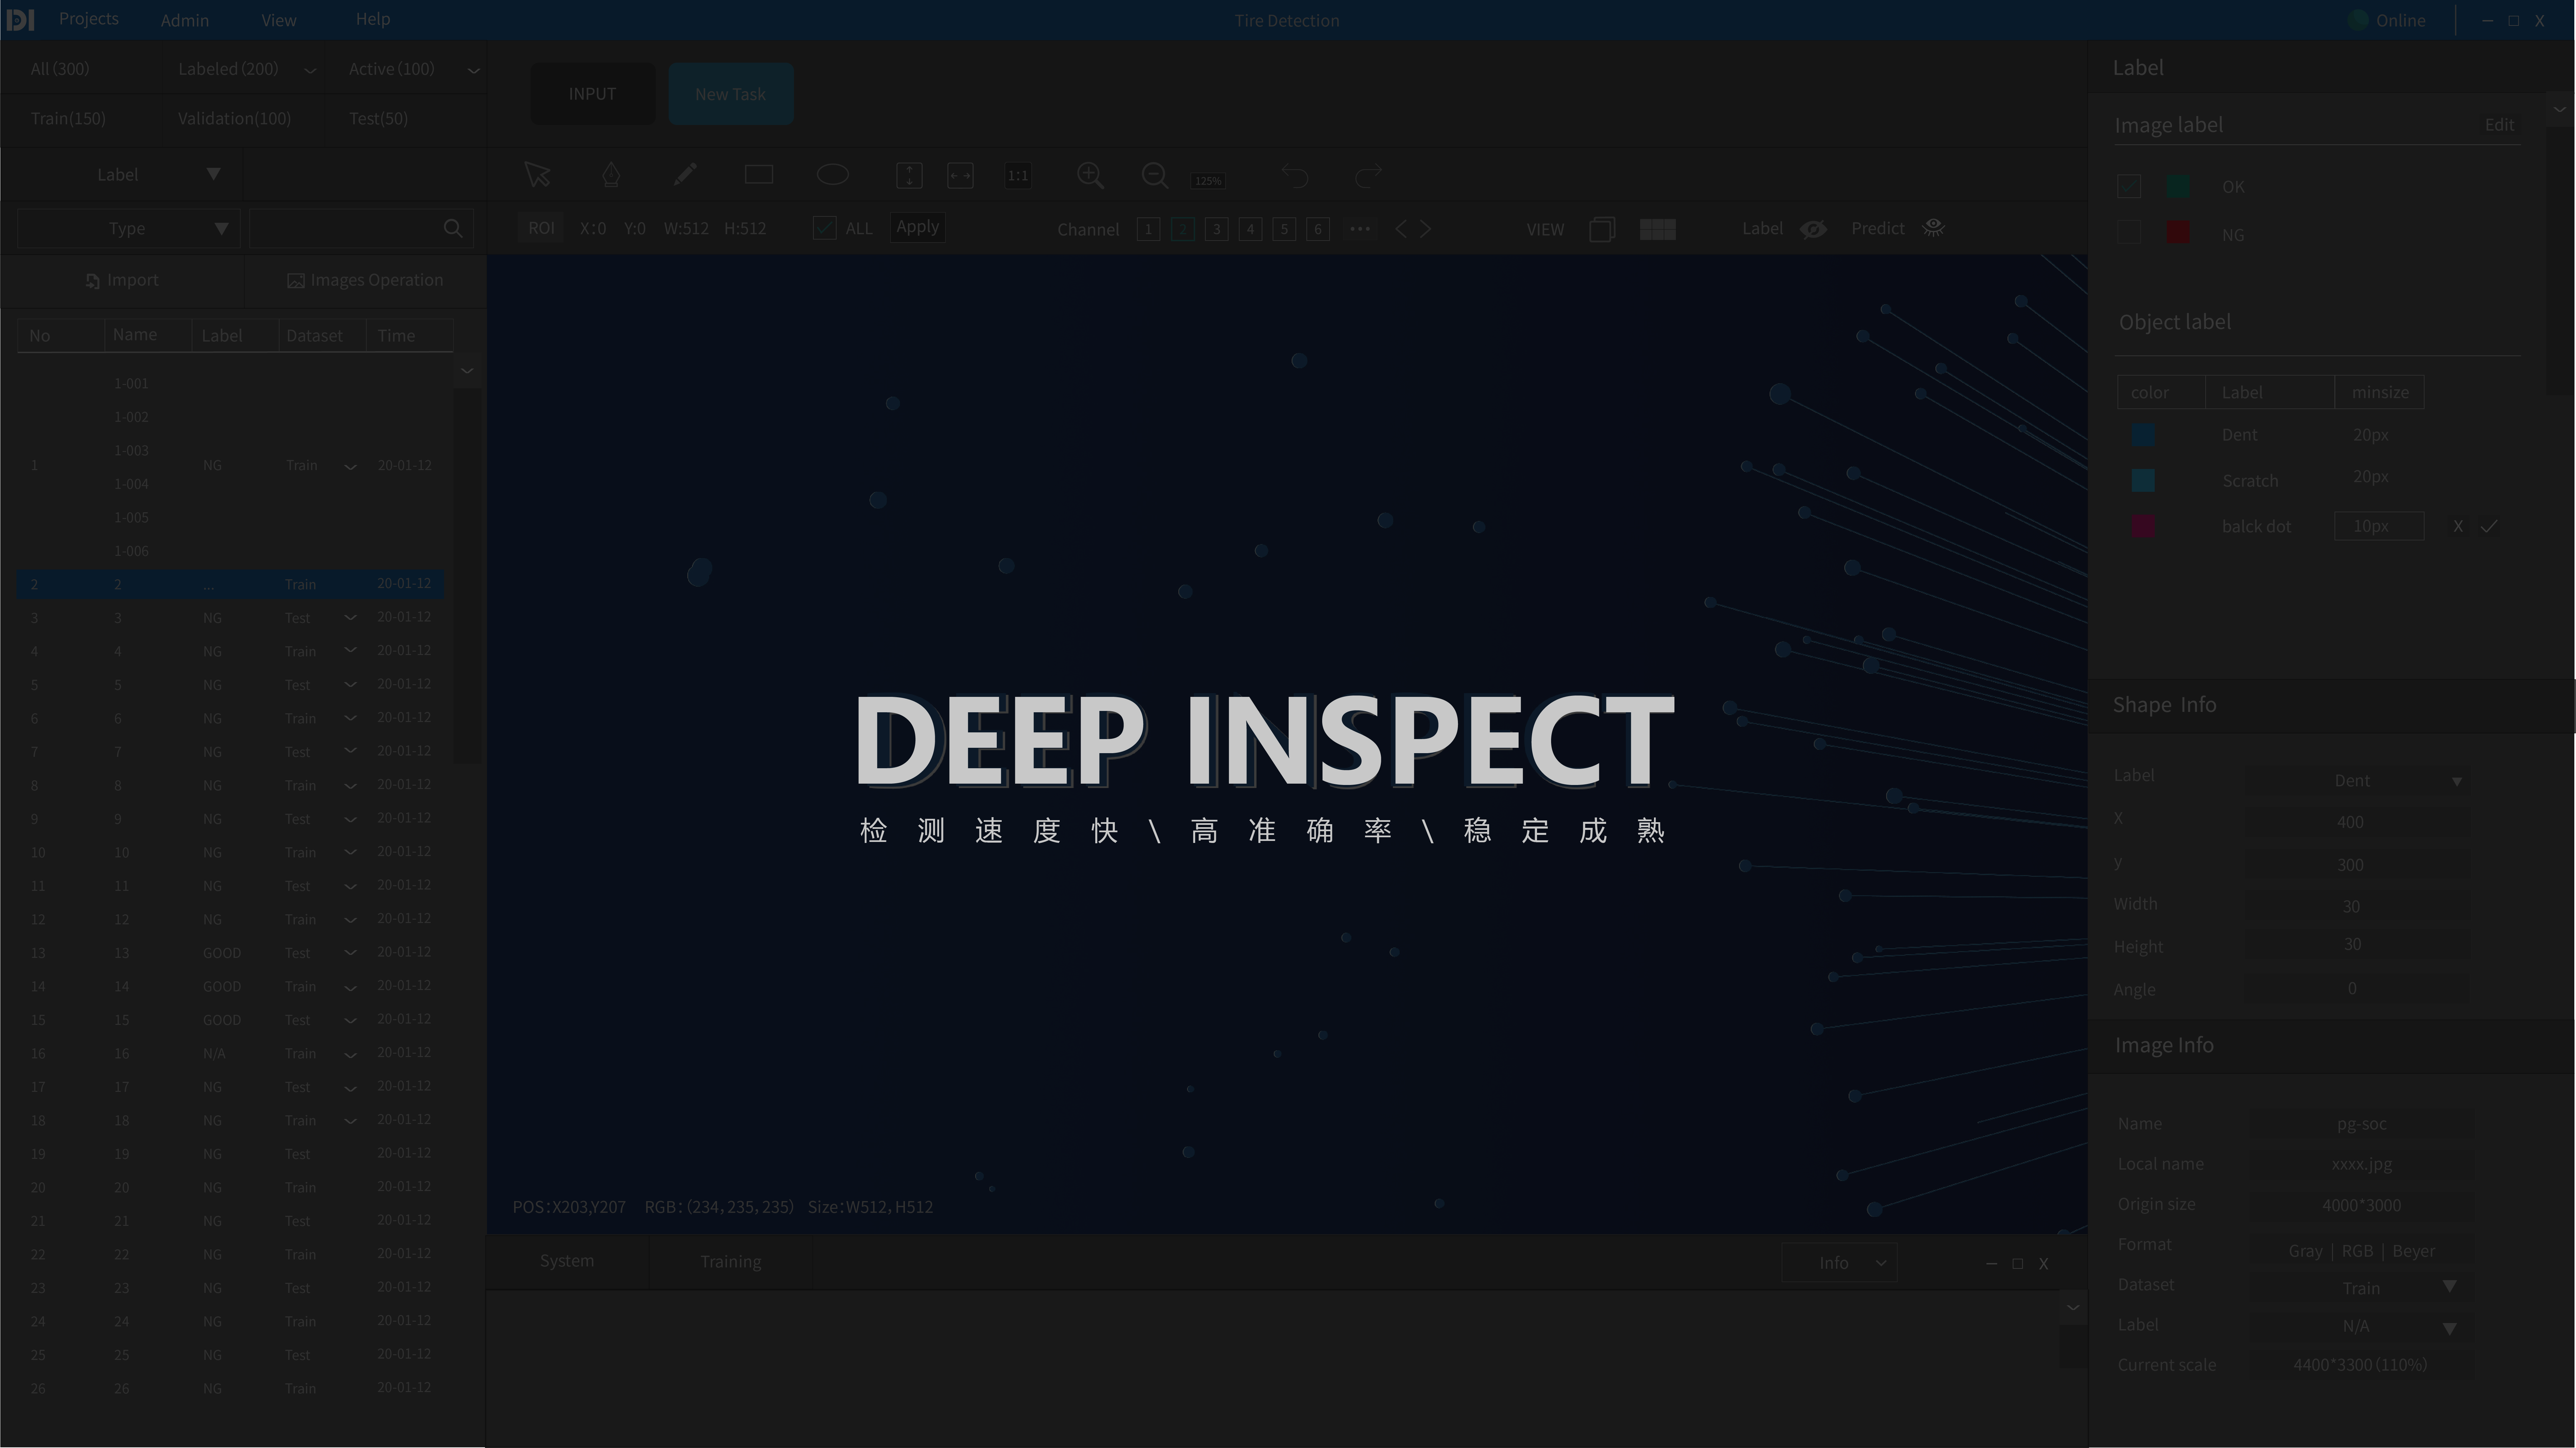This screenshot has width=2576, height=1448.
Task: Select the pen nib tool
Action: (611, 175)
